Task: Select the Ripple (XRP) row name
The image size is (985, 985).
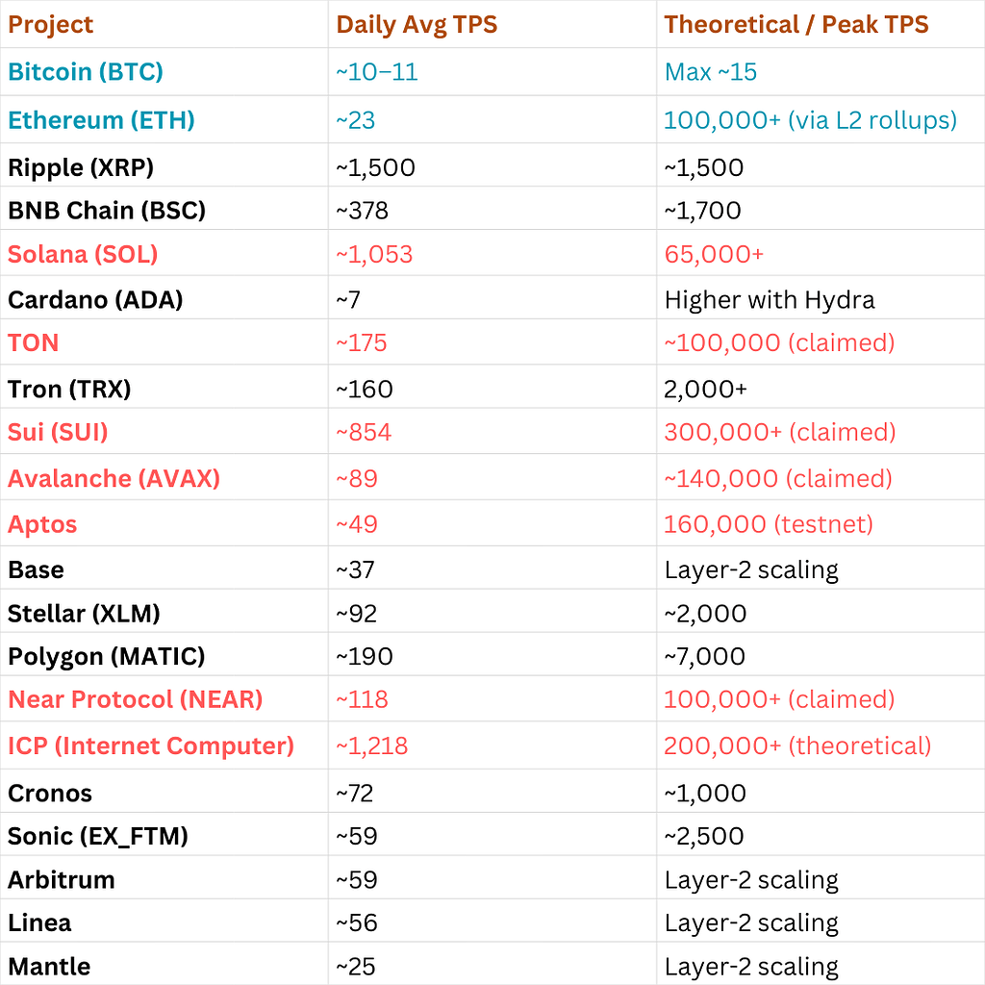Action: point(81,167)
